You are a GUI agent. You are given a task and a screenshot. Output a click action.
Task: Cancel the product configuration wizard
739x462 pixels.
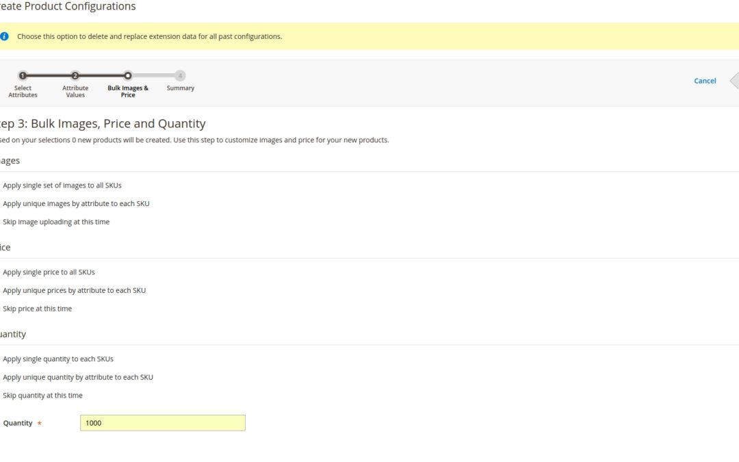point(705,81)
